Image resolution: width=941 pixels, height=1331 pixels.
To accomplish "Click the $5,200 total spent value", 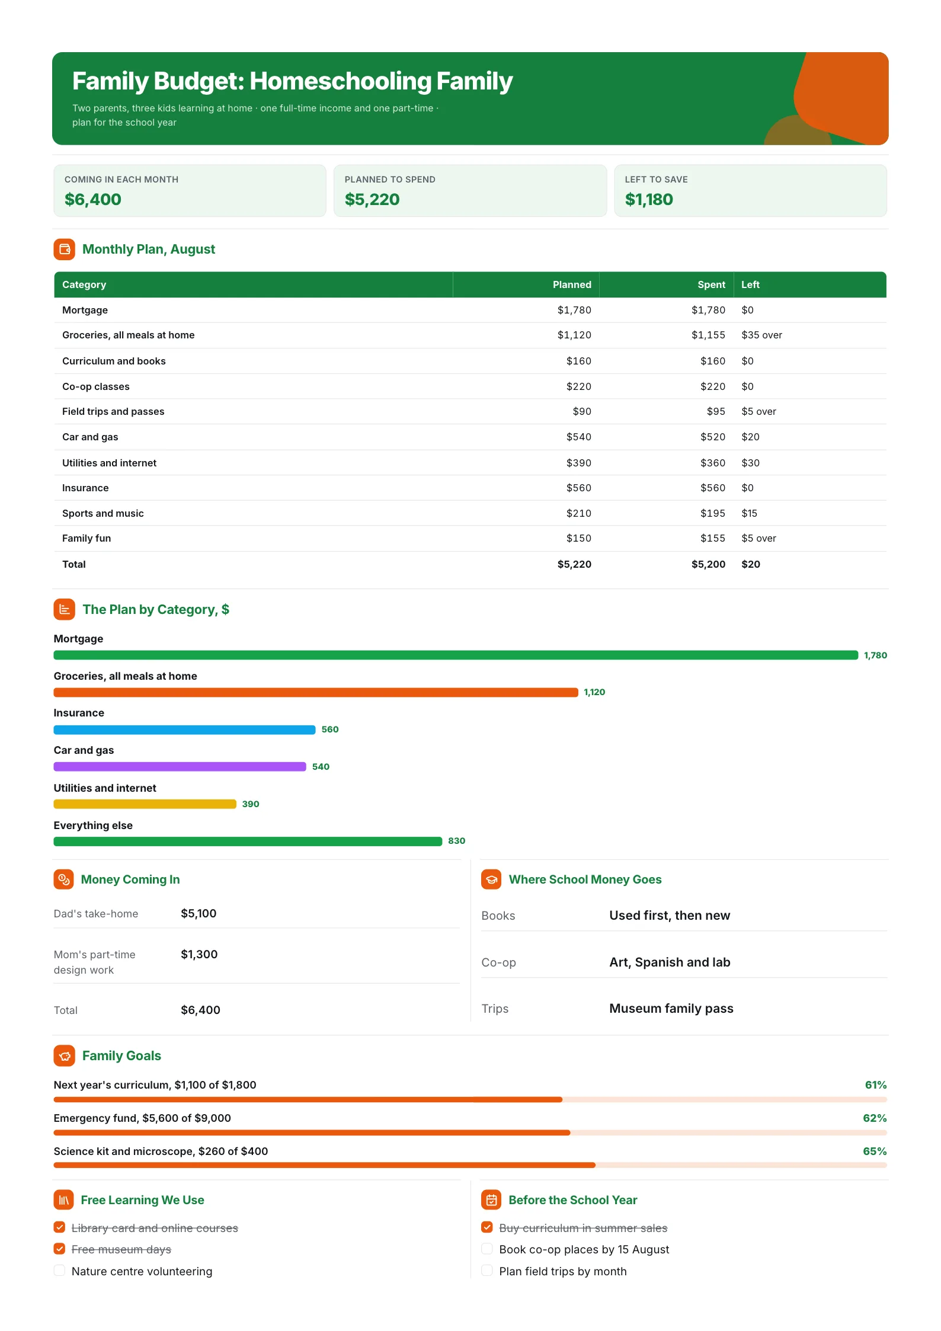I will pyautogui.click(x=708, y=565).
